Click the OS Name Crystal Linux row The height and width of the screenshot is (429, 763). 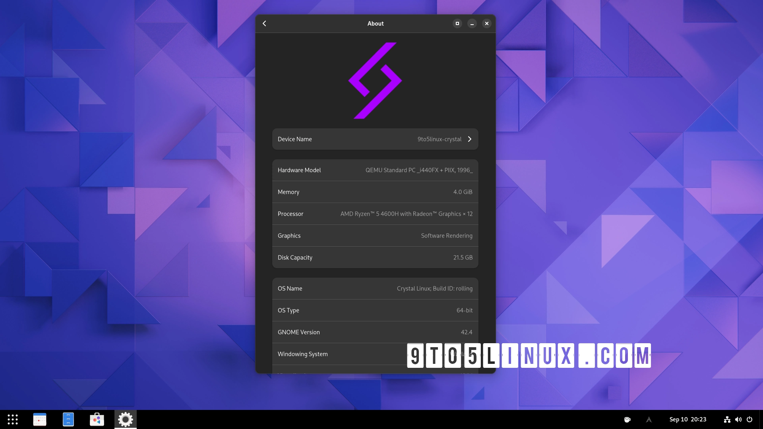[375, 288]
